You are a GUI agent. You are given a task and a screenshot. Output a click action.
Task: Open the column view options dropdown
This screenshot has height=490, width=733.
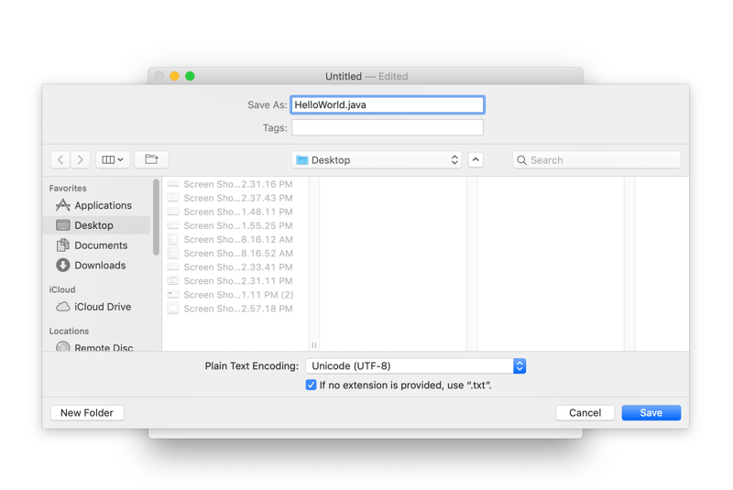click(x=113, y=159)
